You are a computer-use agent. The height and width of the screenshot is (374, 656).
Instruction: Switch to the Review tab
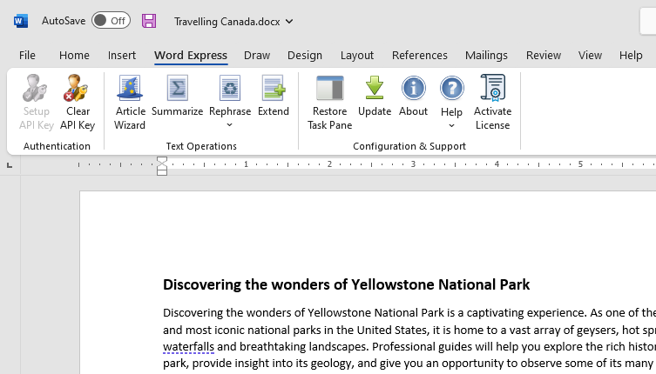pyautogui.click(x=544, y=55)
